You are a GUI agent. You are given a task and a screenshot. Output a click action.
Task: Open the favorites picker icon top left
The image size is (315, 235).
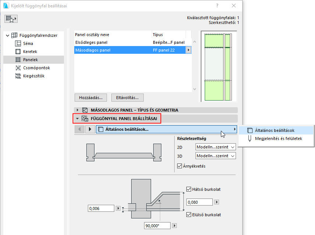[11, 18]
